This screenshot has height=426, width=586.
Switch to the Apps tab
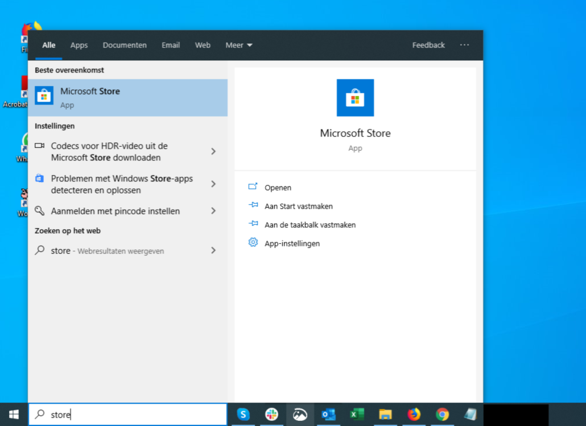[x=79, y=46]
